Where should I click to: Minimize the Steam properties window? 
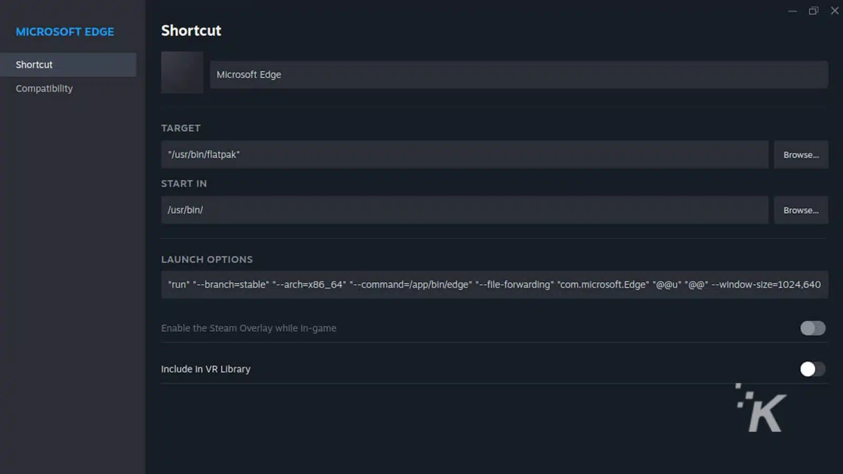[x=792, y=11]
